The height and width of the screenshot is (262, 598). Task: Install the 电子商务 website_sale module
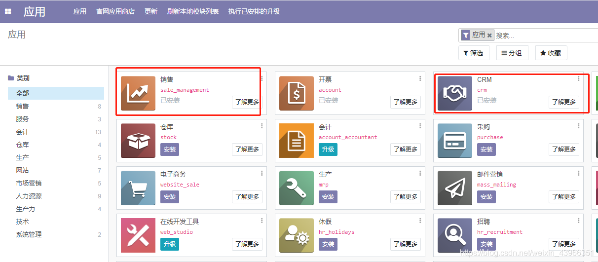tap(170, 197)
